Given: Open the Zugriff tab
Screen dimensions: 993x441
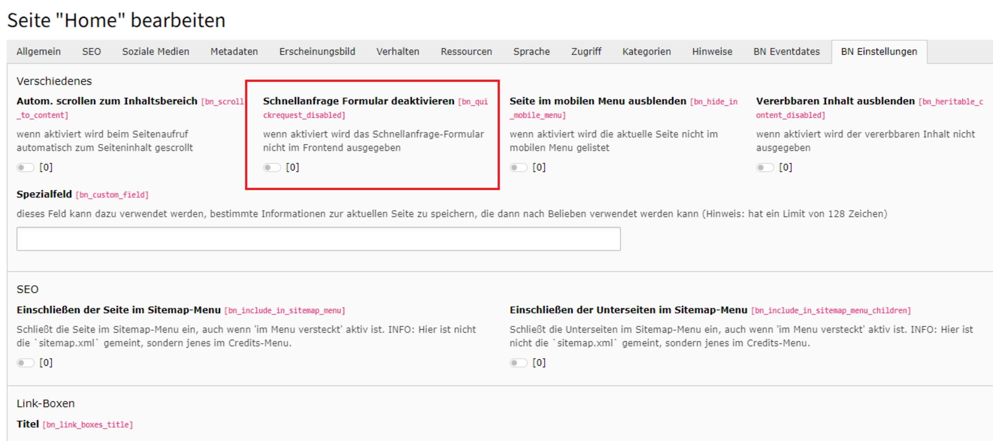Looking at the screenshot, I should [586, 52].
